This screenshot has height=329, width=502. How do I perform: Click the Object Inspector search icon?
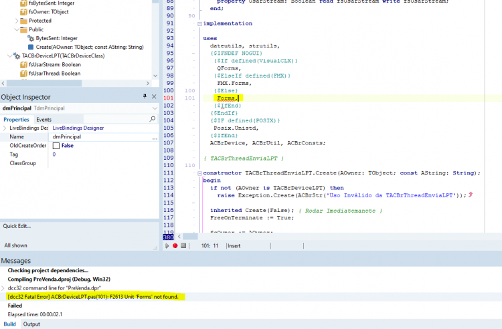pyautogui.click(x=153, y=119)
